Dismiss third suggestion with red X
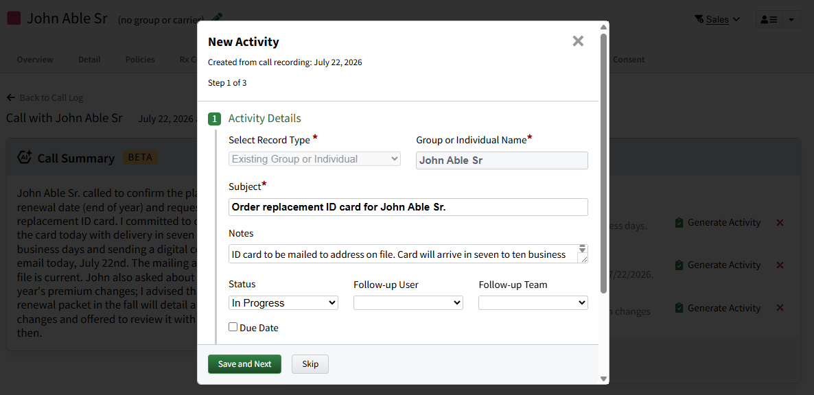The width and height of the screenshot is (814, 395). pos(779,308)
